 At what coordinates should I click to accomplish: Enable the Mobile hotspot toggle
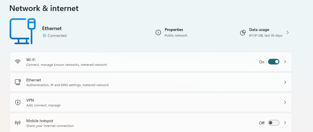click(x=273, y=123)
